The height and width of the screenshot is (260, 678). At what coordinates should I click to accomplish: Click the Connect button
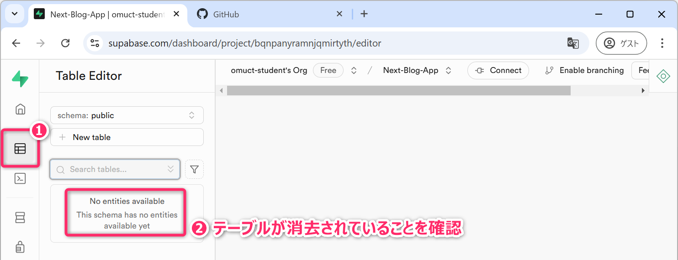(x=498, y=71)
